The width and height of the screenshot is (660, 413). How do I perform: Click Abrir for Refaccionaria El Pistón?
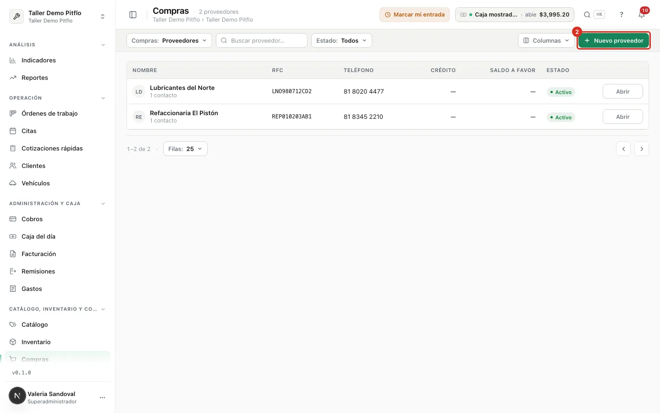(x=622, y=117)
